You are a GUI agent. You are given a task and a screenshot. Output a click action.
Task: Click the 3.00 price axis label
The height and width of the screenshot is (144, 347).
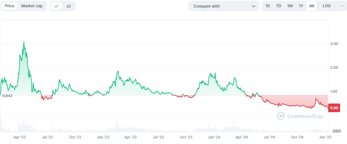(334, 44)
